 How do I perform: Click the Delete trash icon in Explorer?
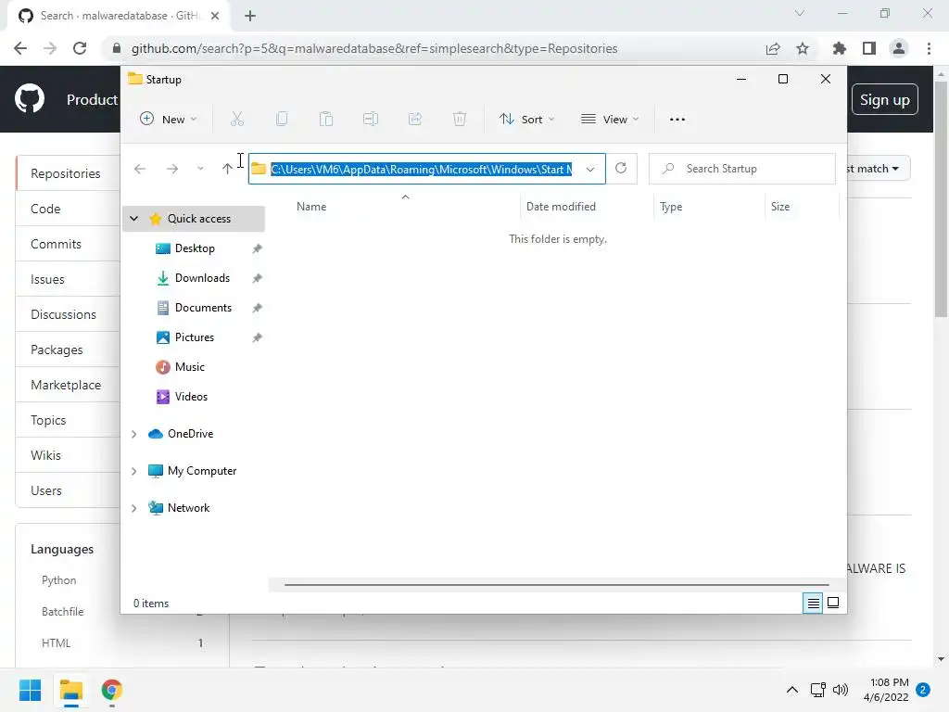coord(460,120)
